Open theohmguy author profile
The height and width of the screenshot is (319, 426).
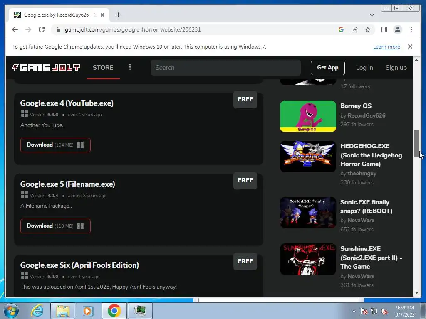(362, 173)
